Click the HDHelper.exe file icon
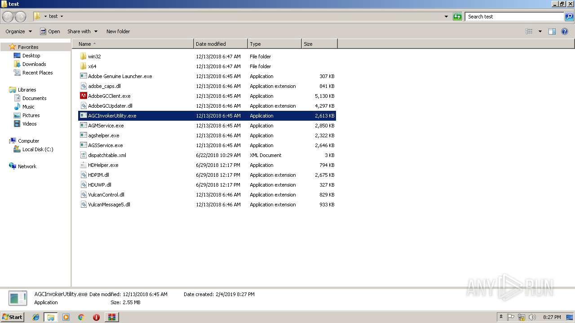The height and width of the screenshot is (323, 575). [x=83, y=165]
